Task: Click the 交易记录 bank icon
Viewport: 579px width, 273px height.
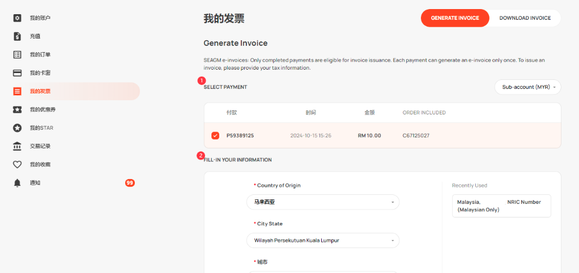Action: 18,146
